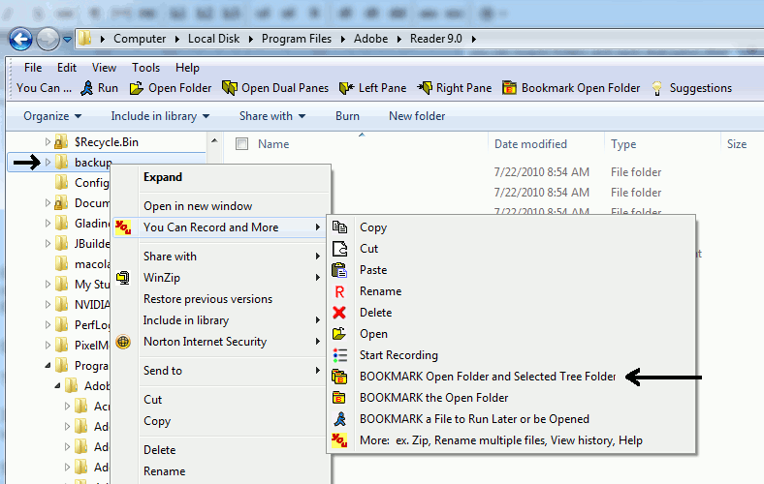The height and width of the screenshot is (484, 764).
Task: Click BOOKMARK Open Folder and Selected Tree Folder icon
Action: tap(339, 377)
